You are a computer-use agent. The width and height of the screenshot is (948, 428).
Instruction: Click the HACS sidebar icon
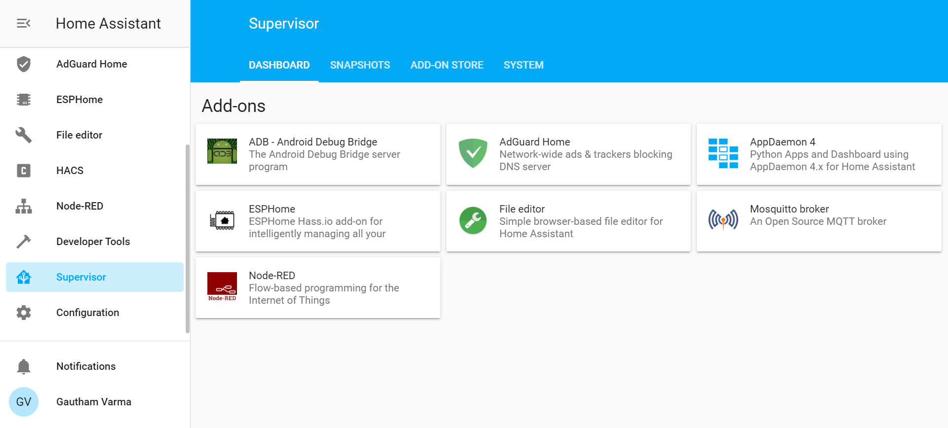point(24,171)
